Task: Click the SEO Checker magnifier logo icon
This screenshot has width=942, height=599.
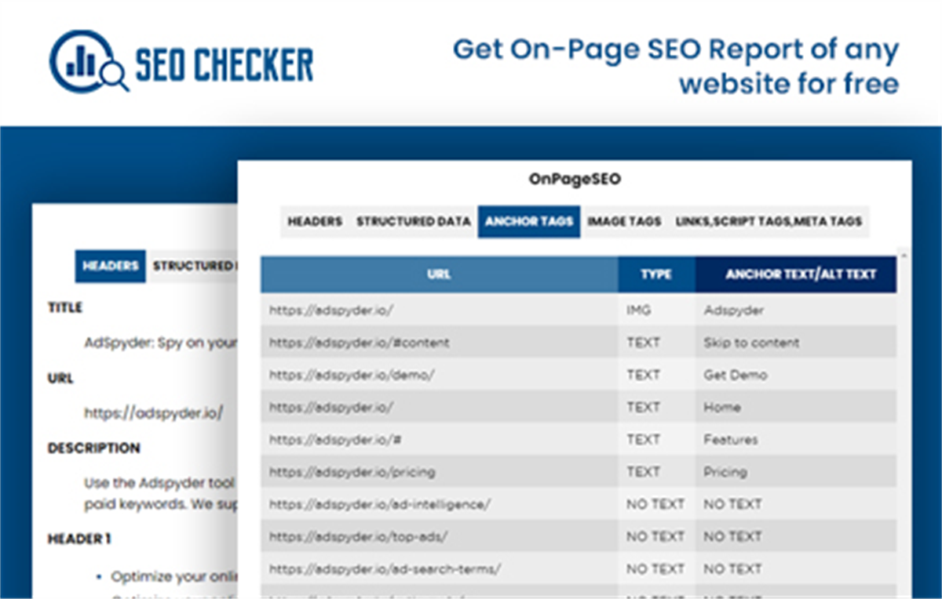Action: click(x=88, y=61)
